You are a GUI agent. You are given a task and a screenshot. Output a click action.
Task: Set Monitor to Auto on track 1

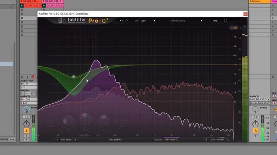pos(28,93)
